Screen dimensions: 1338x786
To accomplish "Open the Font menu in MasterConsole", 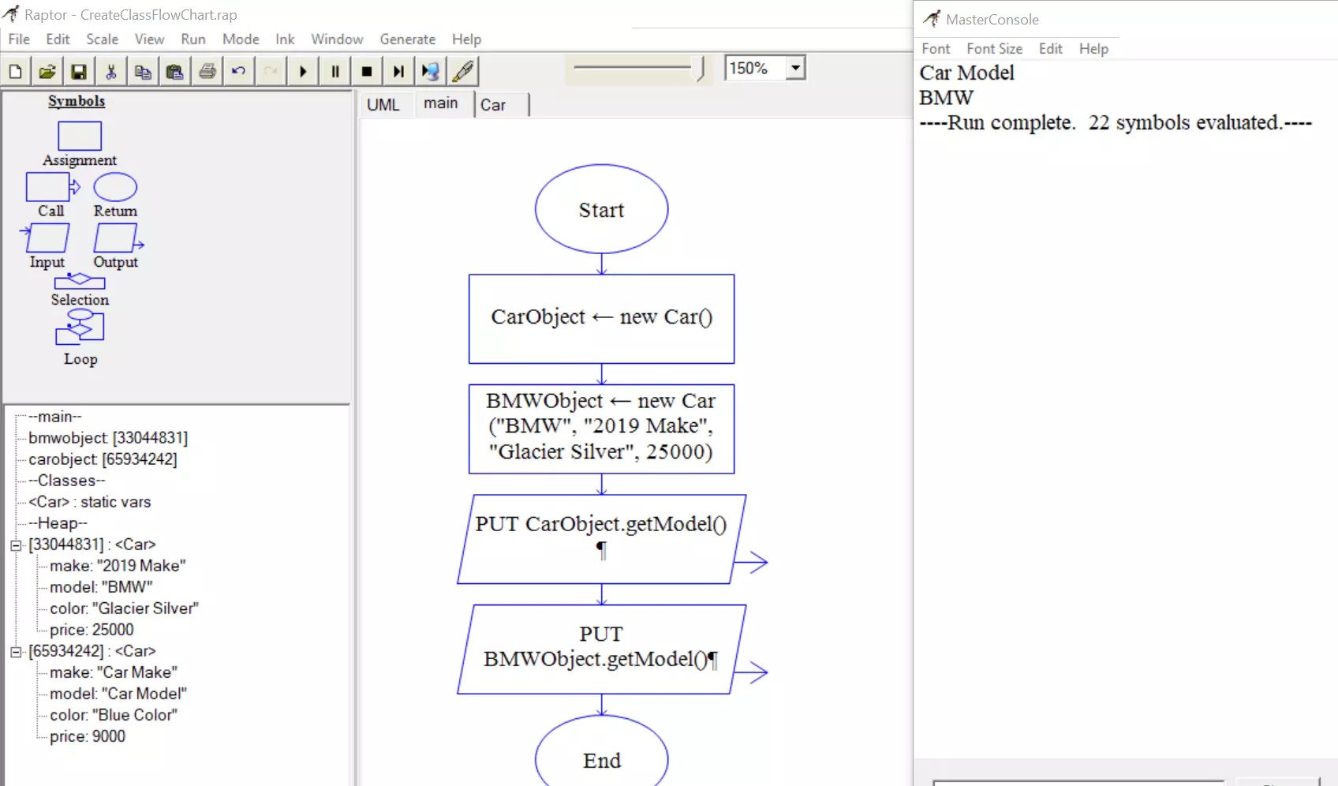I will point(935,48).
